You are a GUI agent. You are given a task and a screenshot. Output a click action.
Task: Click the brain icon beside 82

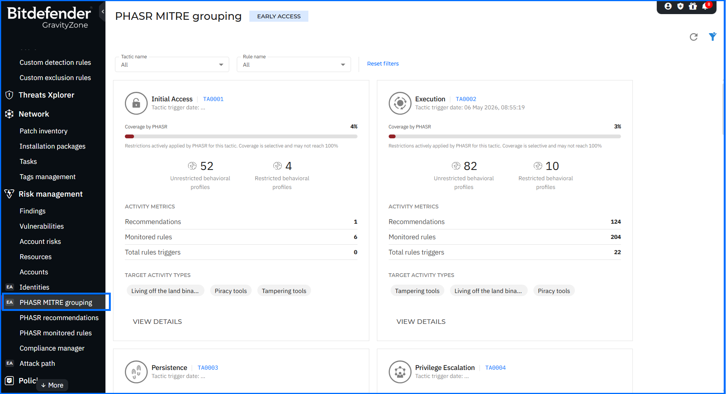click(x=456, y=166)
